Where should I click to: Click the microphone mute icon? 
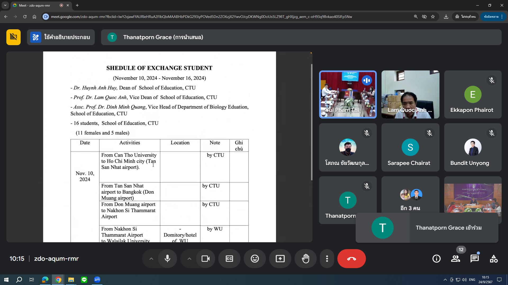click(x=167, y=259)
